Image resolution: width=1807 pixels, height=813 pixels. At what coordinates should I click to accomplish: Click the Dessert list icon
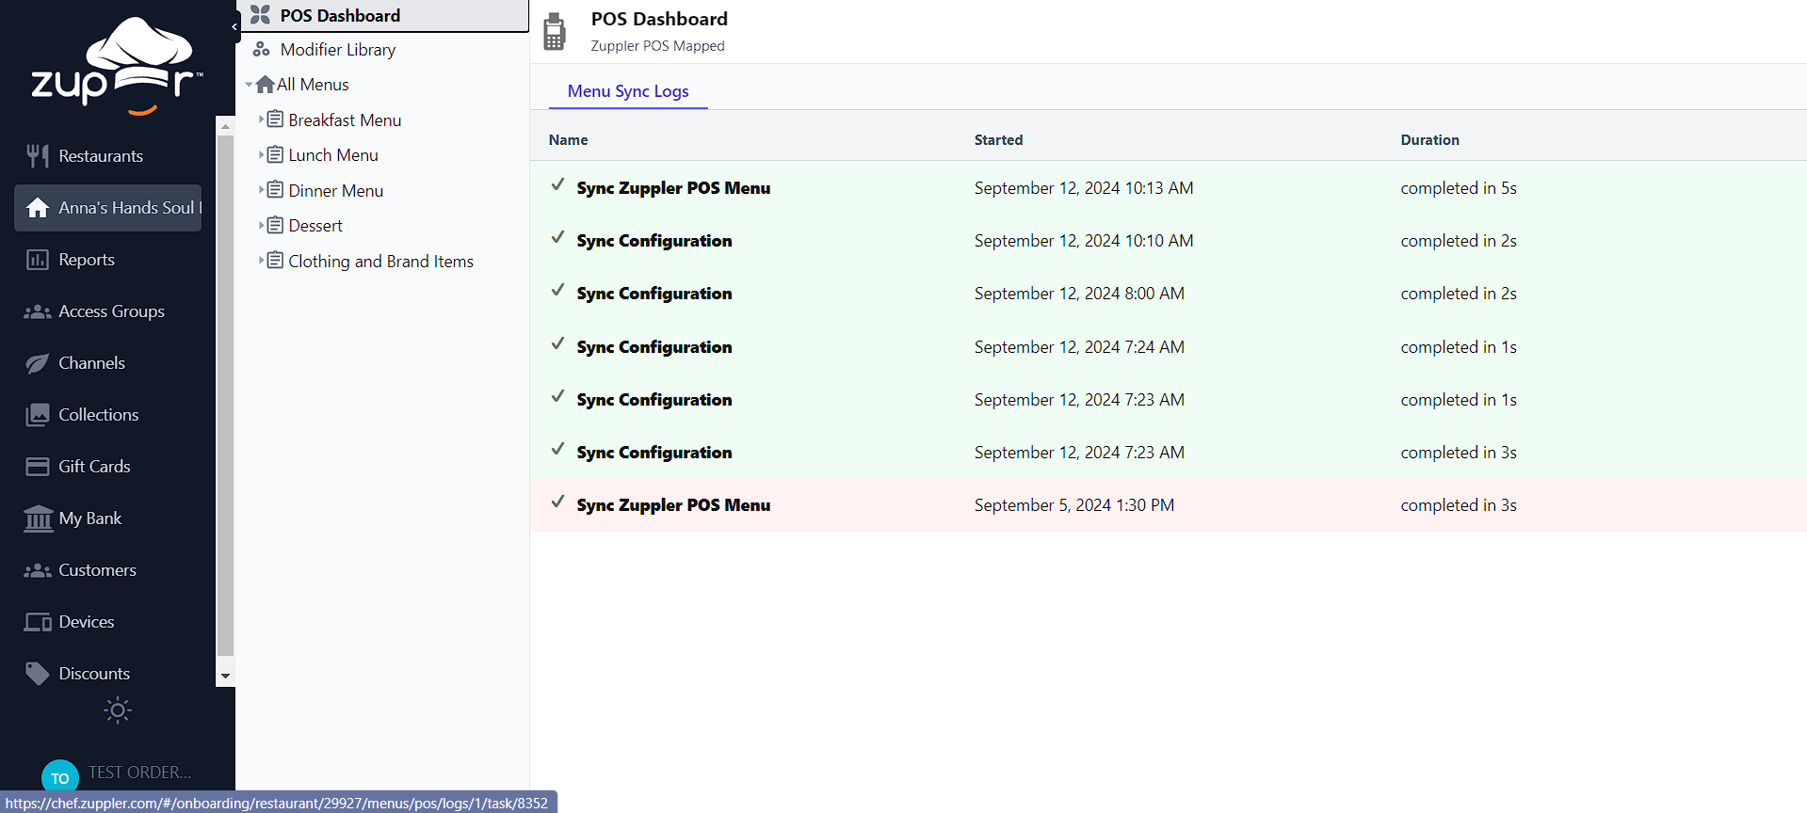[275, 225]
